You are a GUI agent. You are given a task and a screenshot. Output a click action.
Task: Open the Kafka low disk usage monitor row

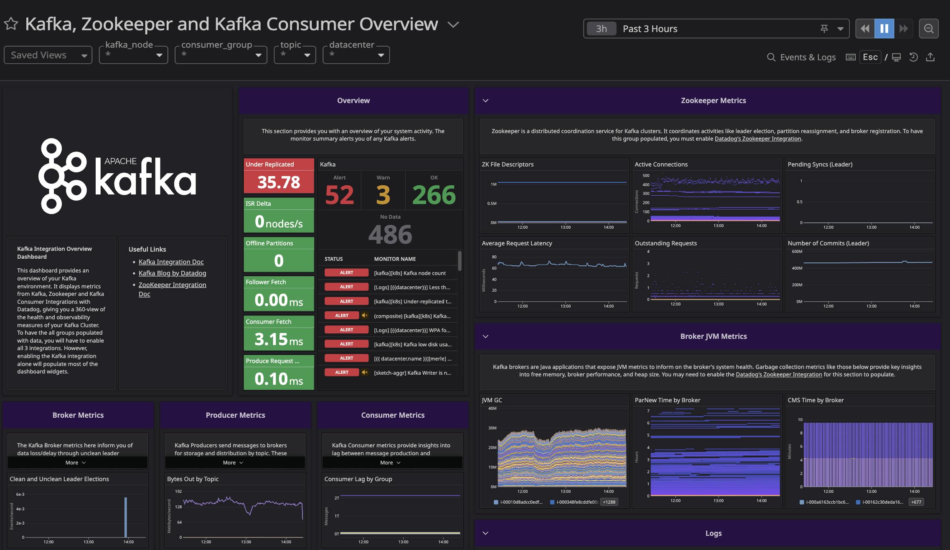click(388, 344)
